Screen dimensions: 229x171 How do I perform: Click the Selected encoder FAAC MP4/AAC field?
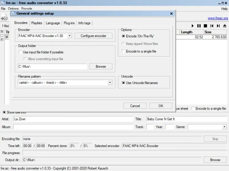174,146
